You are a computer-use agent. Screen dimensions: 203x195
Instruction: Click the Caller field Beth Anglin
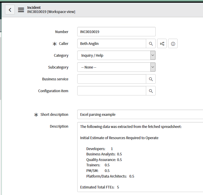click(x=112, y=43)
